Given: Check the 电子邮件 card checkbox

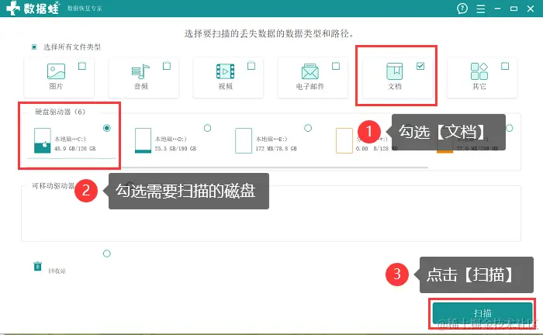Looking at the screenshot, I should tap(336, 66).
